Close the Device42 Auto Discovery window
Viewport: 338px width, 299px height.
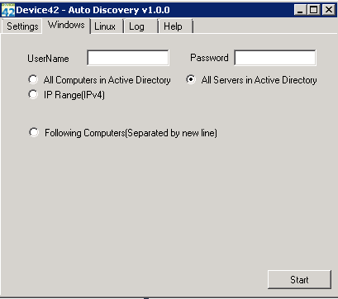329,10
